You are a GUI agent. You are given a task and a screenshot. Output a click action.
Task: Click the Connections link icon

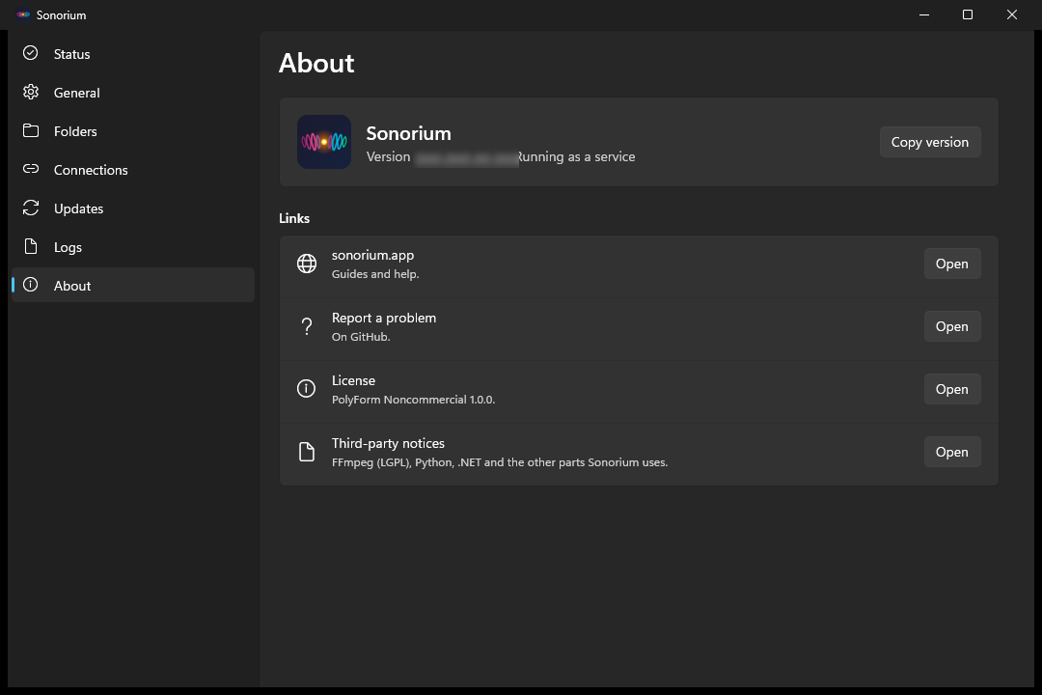tap(31, 169)
